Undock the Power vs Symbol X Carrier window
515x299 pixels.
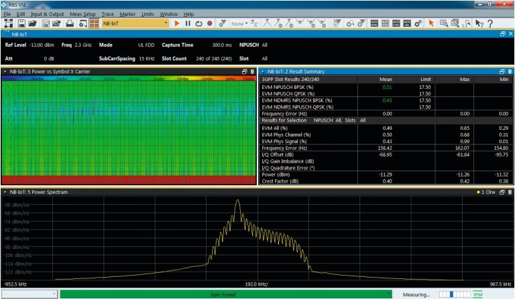coord(244,72)
